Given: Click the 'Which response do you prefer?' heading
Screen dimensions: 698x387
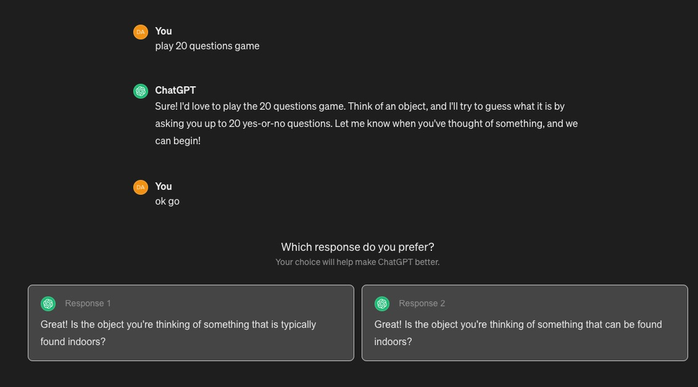Looking at the screenshot, I should (357, 246).
